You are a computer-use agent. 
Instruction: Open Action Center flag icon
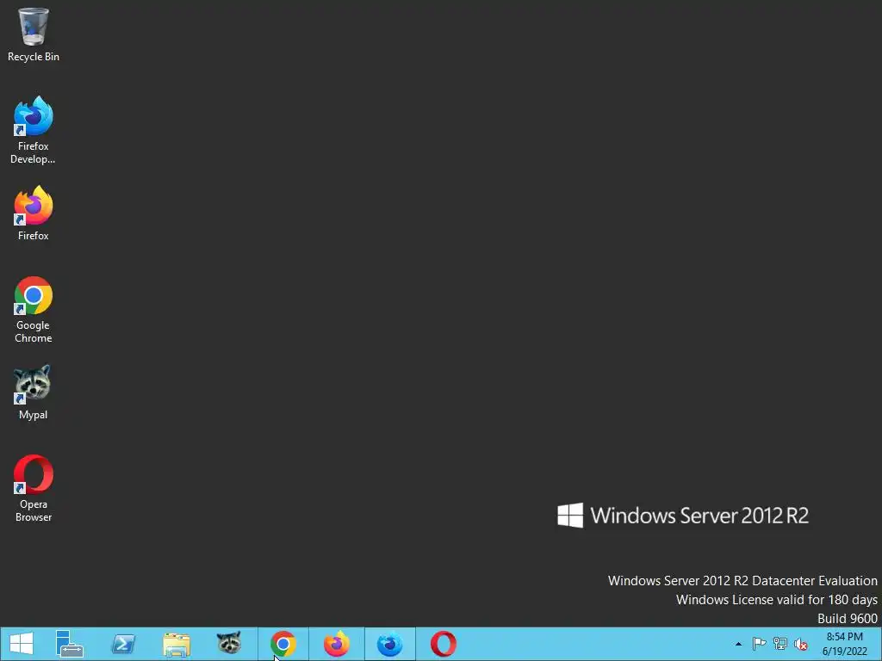(x=759, y=644)
